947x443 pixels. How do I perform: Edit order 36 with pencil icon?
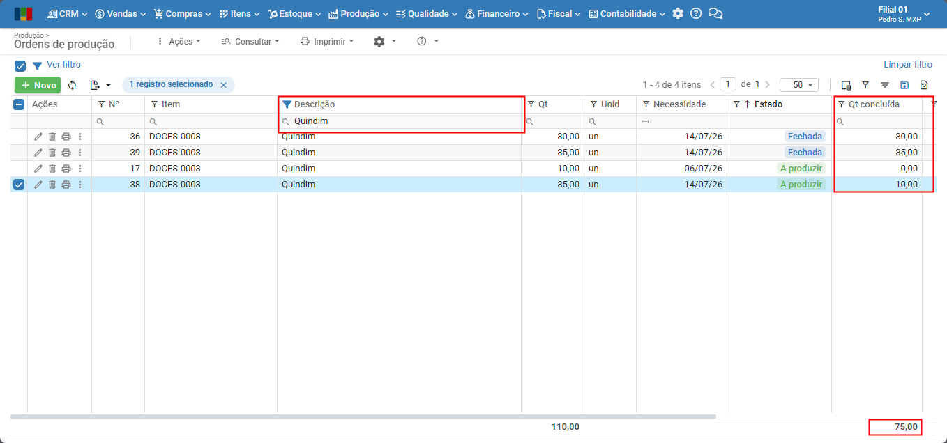point(38,137)
